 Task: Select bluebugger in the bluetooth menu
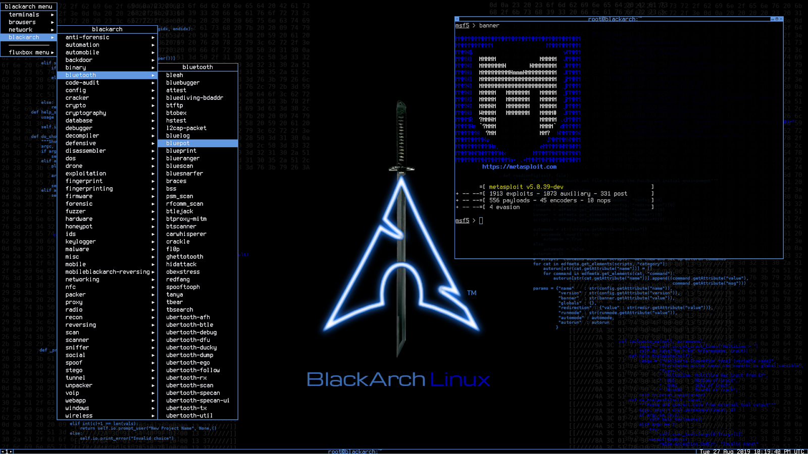pyautogui.click(x=183, y=82)
